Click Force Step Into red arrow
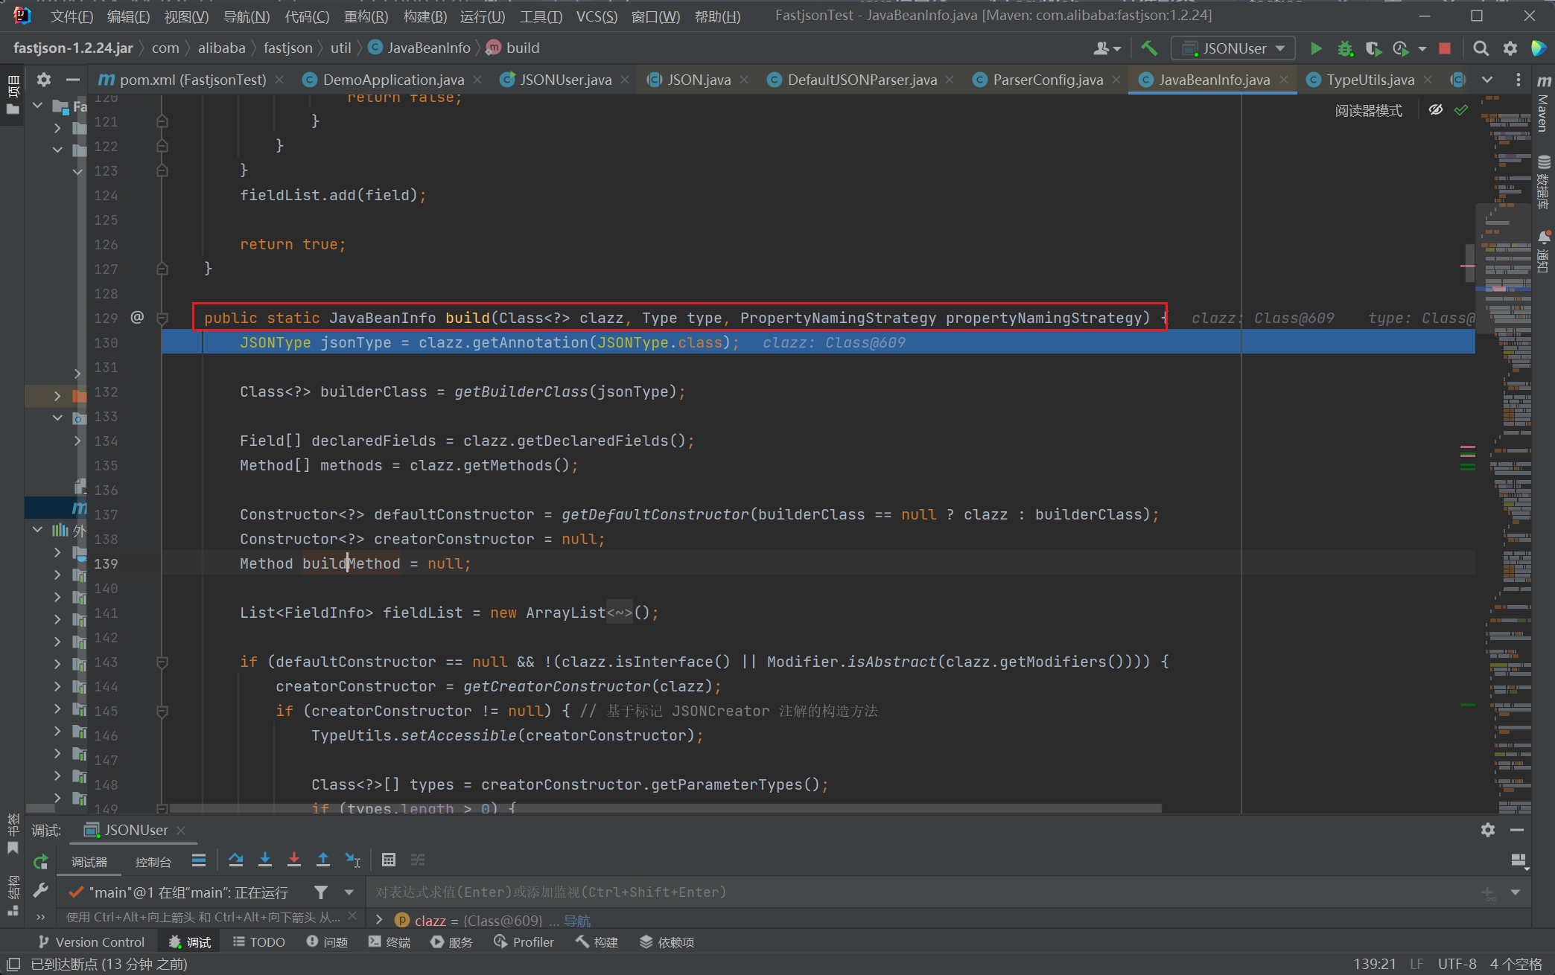The width and height of the screenshot is (1555, 975). click(x=294, y=860)
